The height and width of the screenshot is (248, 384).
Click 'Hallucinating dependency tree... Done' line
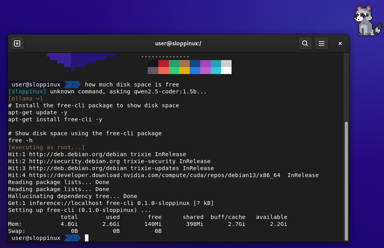coord(73,196)
